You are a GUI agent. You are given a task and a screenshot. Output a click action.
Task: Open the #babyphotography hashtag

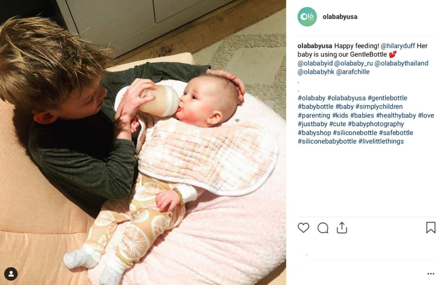(x=376, y=124)
